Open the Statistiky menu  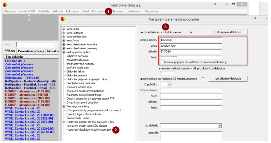pyautogui.click(x=44, y=11)
